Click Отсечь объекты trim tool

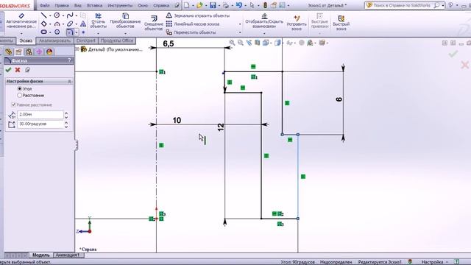click(x=98, y=21)
